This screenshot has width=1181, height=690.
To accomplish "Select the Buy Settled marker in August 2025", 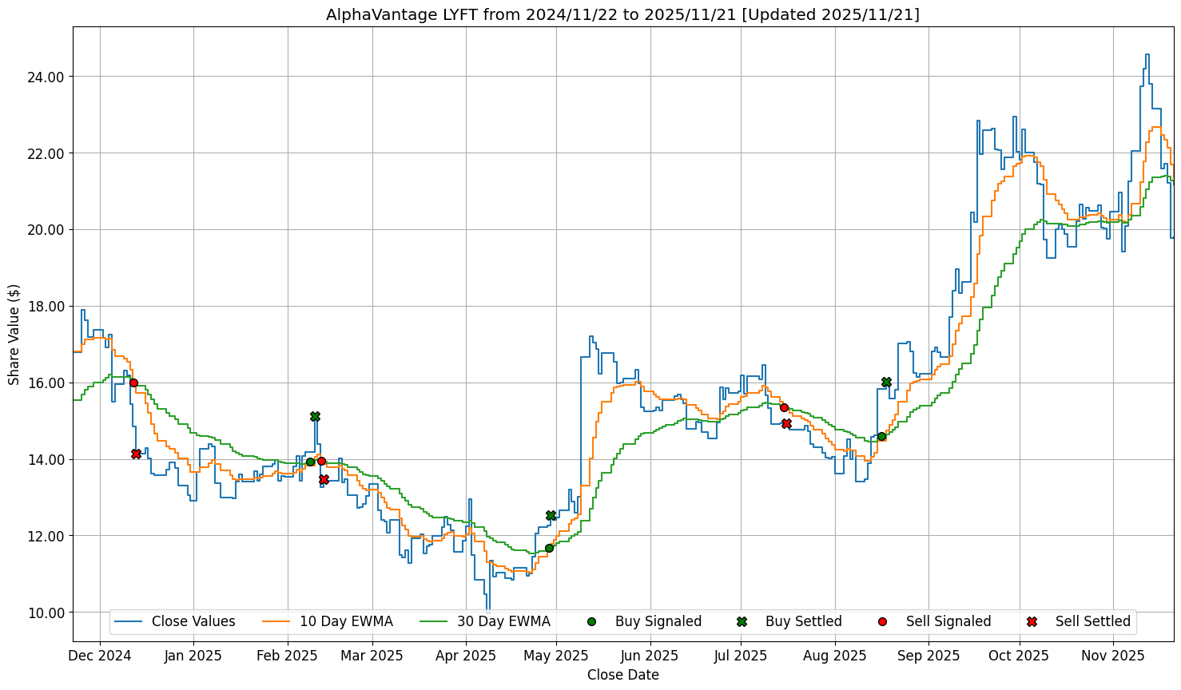I will (886, 383).
